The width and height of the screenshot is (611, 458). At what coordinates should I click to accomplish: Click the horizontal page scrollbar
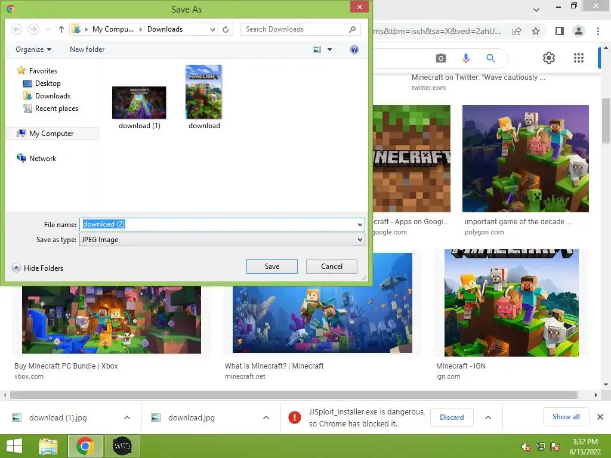(x=294, y=395)
